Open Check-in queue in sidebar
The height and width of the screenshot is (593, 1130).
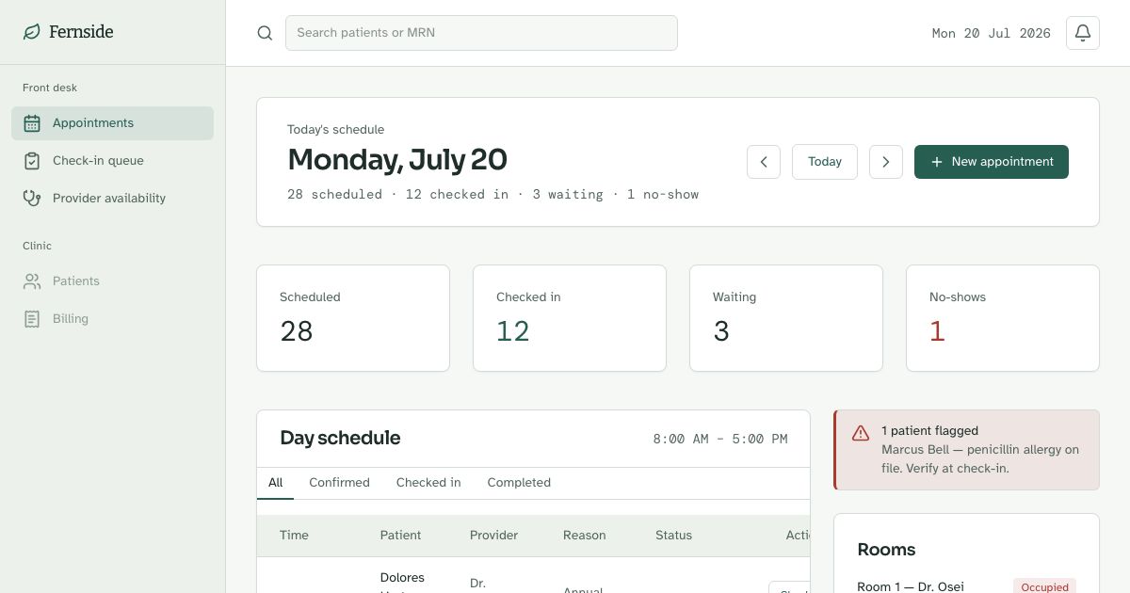pyautogui.click(x=113, y=161)
